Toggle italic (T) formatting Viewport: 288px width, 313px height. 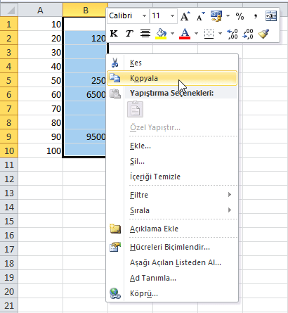(129, 34)
